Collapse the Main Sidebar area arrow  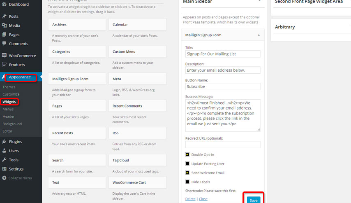click(x=259, y=1)
